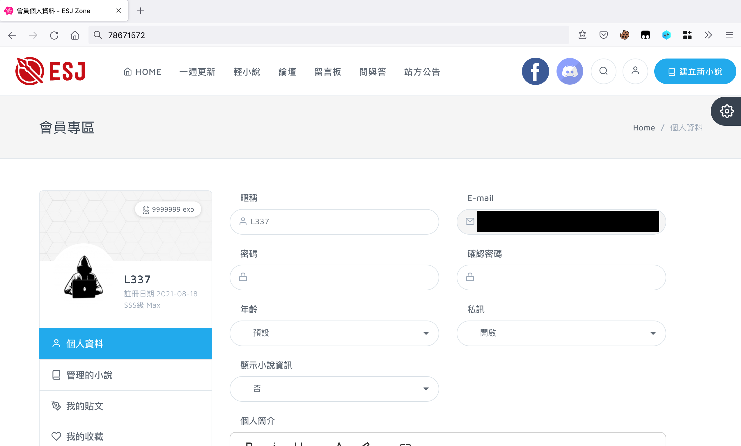
Task: Open 一週更新 nav item
Action: [x=197, y=72]
